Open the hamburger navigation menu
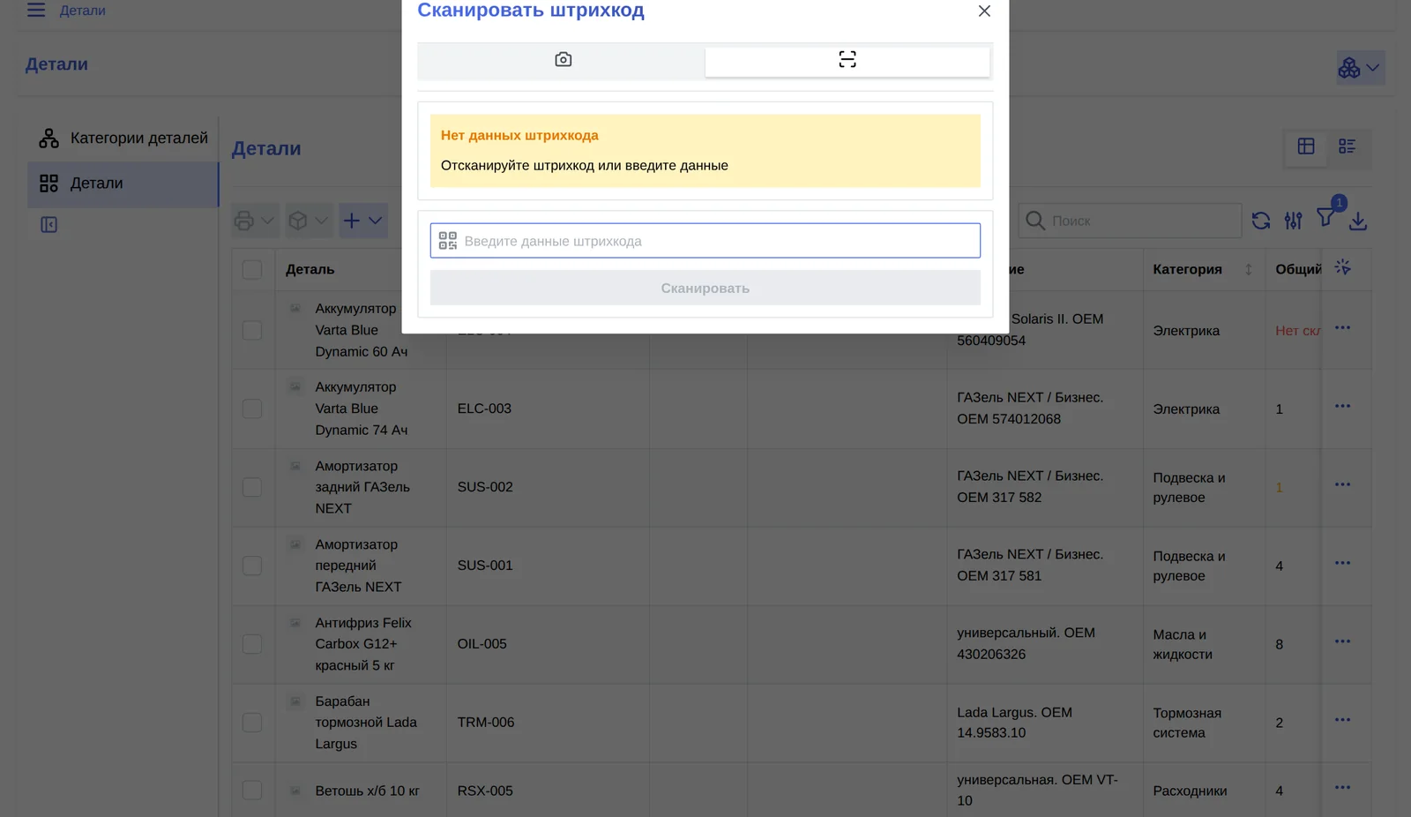 coord(36,11)
